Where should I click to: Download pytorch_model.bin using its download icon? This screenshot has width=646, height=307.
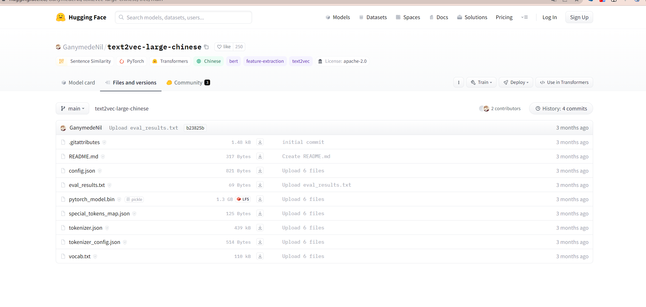[260, 199]
